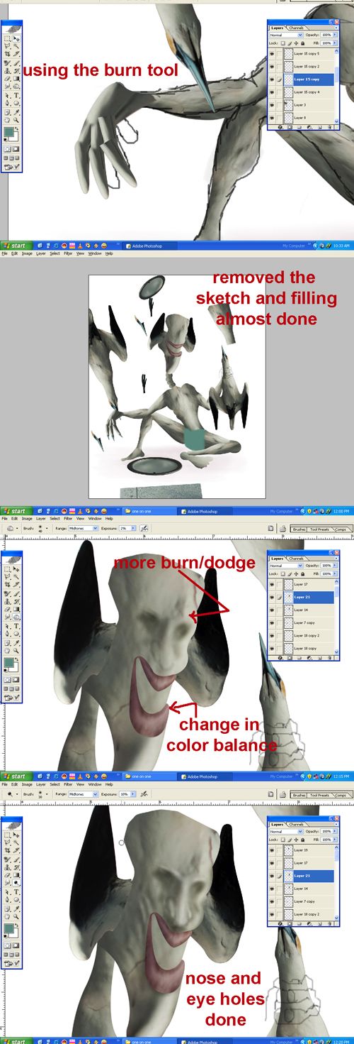Toggle visibility eye of Layer 19
The height and width of the screenshot is (1044, 354).
pos(272,850)
